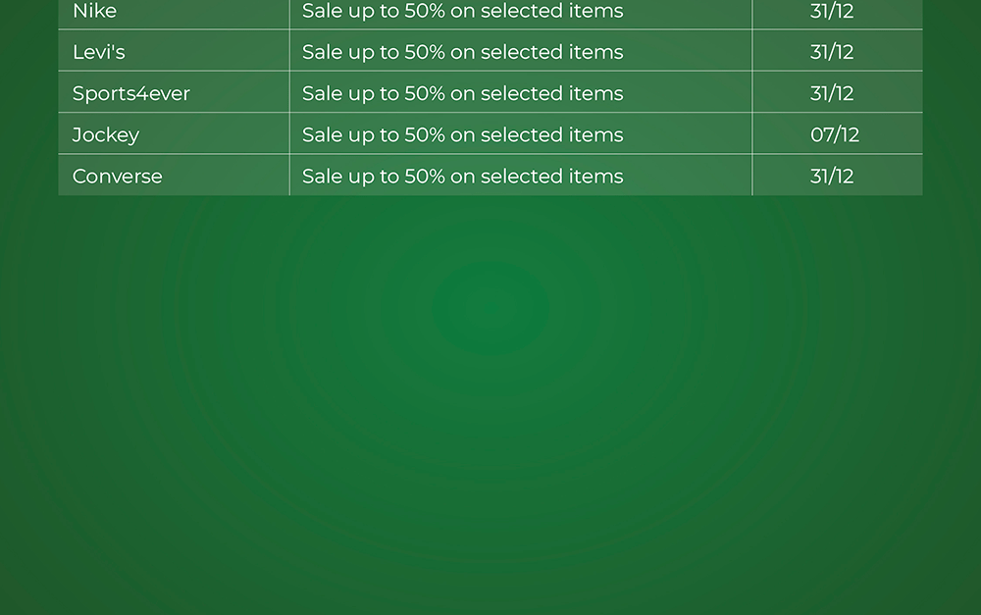Click the Converse row's sale description
Viewport: 981px width, 615px height.
(462, 177)
